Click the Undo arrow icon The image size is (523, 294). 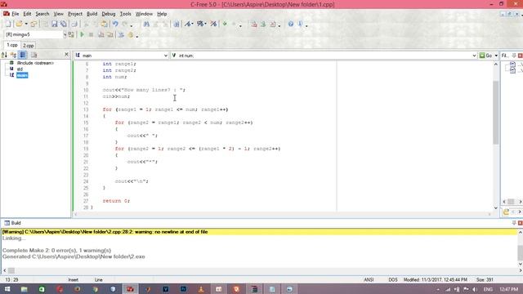(x=115, y=24)
